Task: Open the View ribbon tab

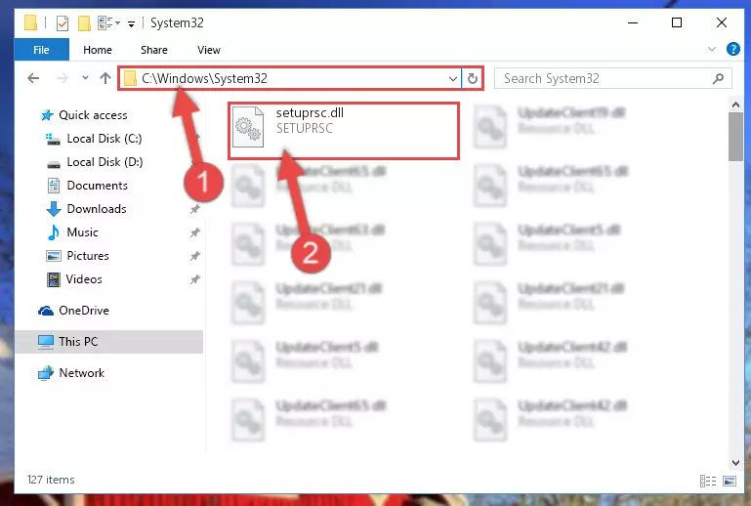Action: [x=209, y=50]
